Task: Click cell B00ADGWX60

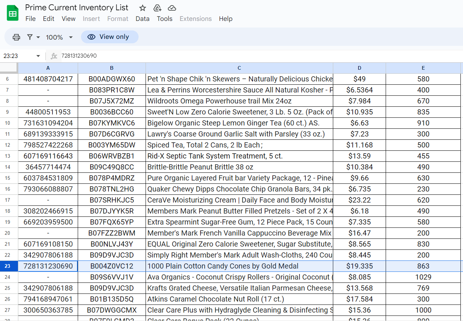Action: (x=112, y=79)
